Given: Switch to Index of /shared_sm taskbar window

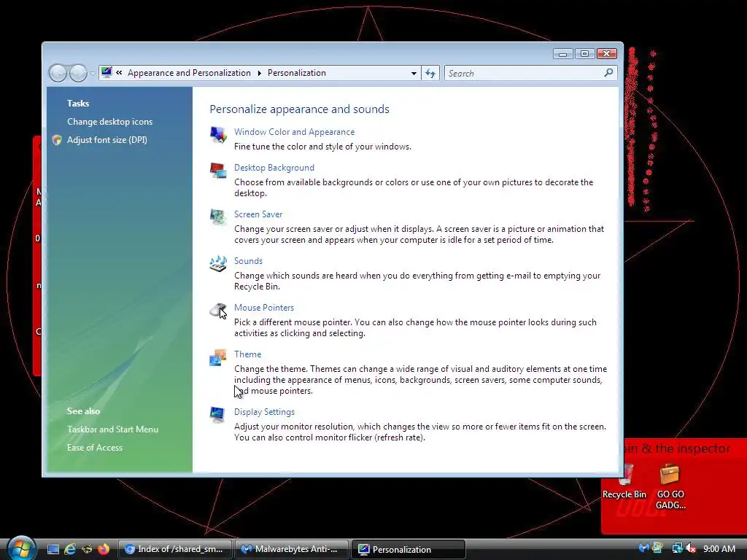Looking at the screenshot, I should click(x=174, y=550).
